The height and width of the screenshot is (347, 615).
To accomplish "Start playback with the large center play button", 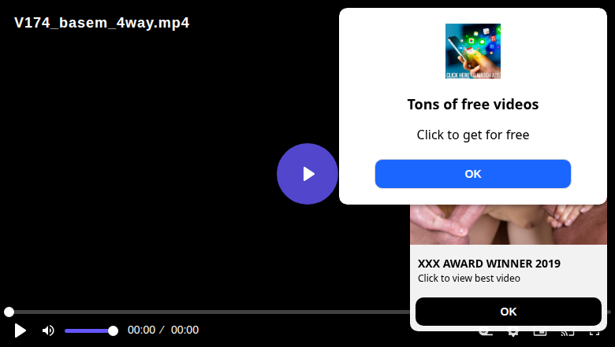I will point(307,174).
